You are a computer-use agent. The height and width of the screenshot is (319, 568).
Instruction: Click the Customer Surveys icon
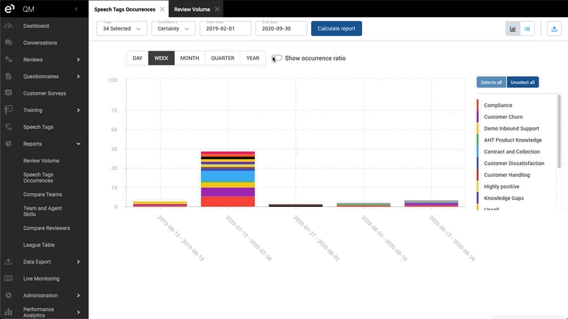click(9, 93)
